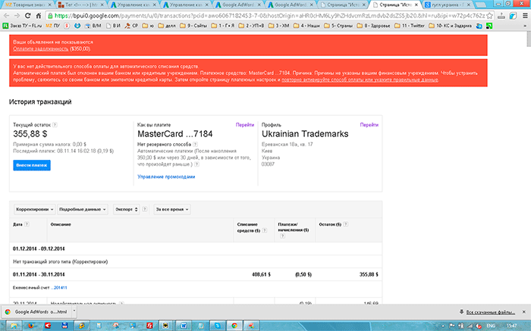
Task: Click help icon beside Нет резервного способа
Action: (196, 144)
